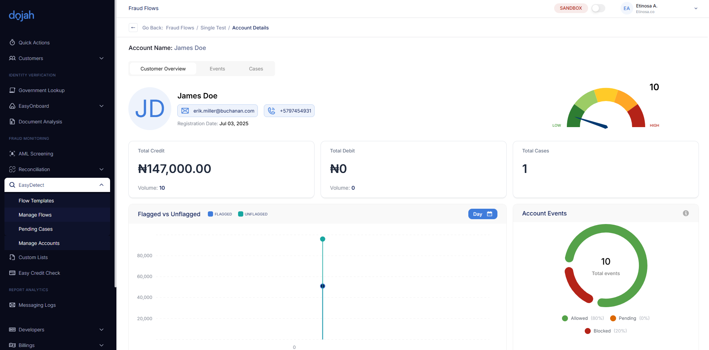709x350 pixels.
Task: Toggle the UNFLAGGED legend series
Action: point(253,214)
